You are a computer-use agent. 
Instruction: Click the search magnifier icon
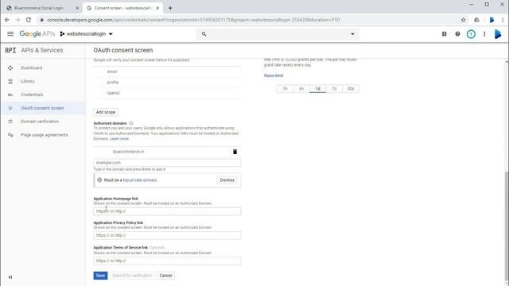coord(204,33)
